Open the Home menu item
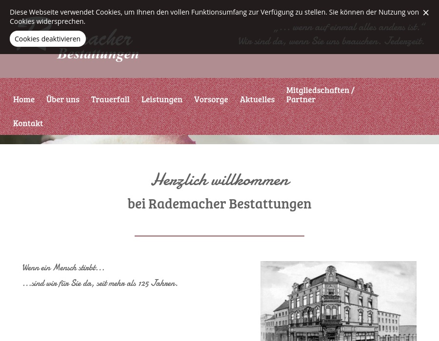This screenshot has width=439, height=341. pyautogui.click(x=23, y=99)
